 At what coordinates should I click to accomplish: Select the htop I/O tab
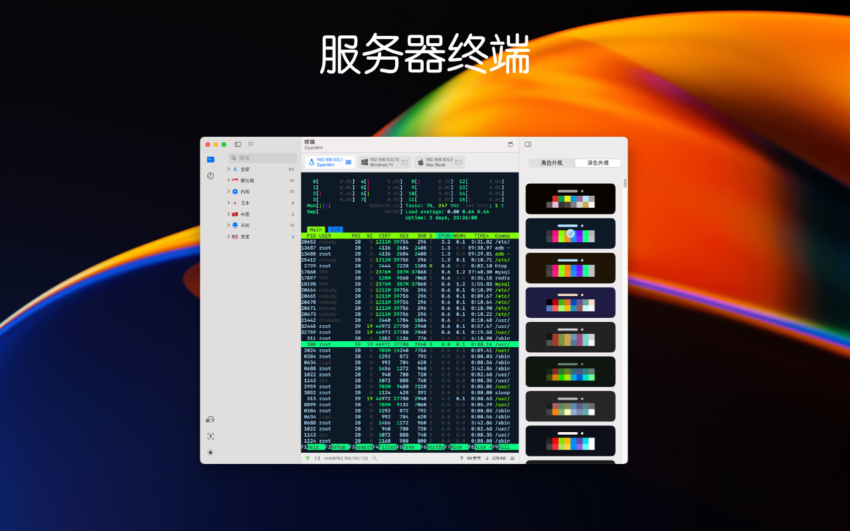(x=335, y=230)
